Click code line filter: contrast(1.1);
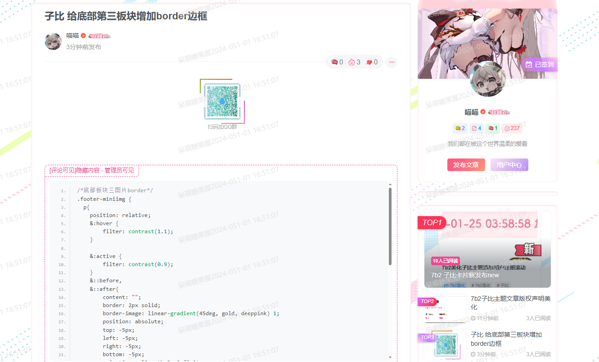599x362 pixels. pos(138,231)
